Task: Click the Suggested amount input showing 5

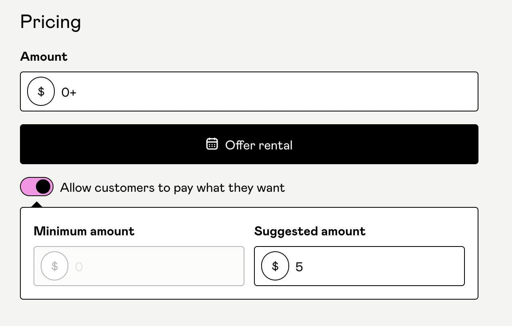Action: pyautogui.click(x=359, y=266)
